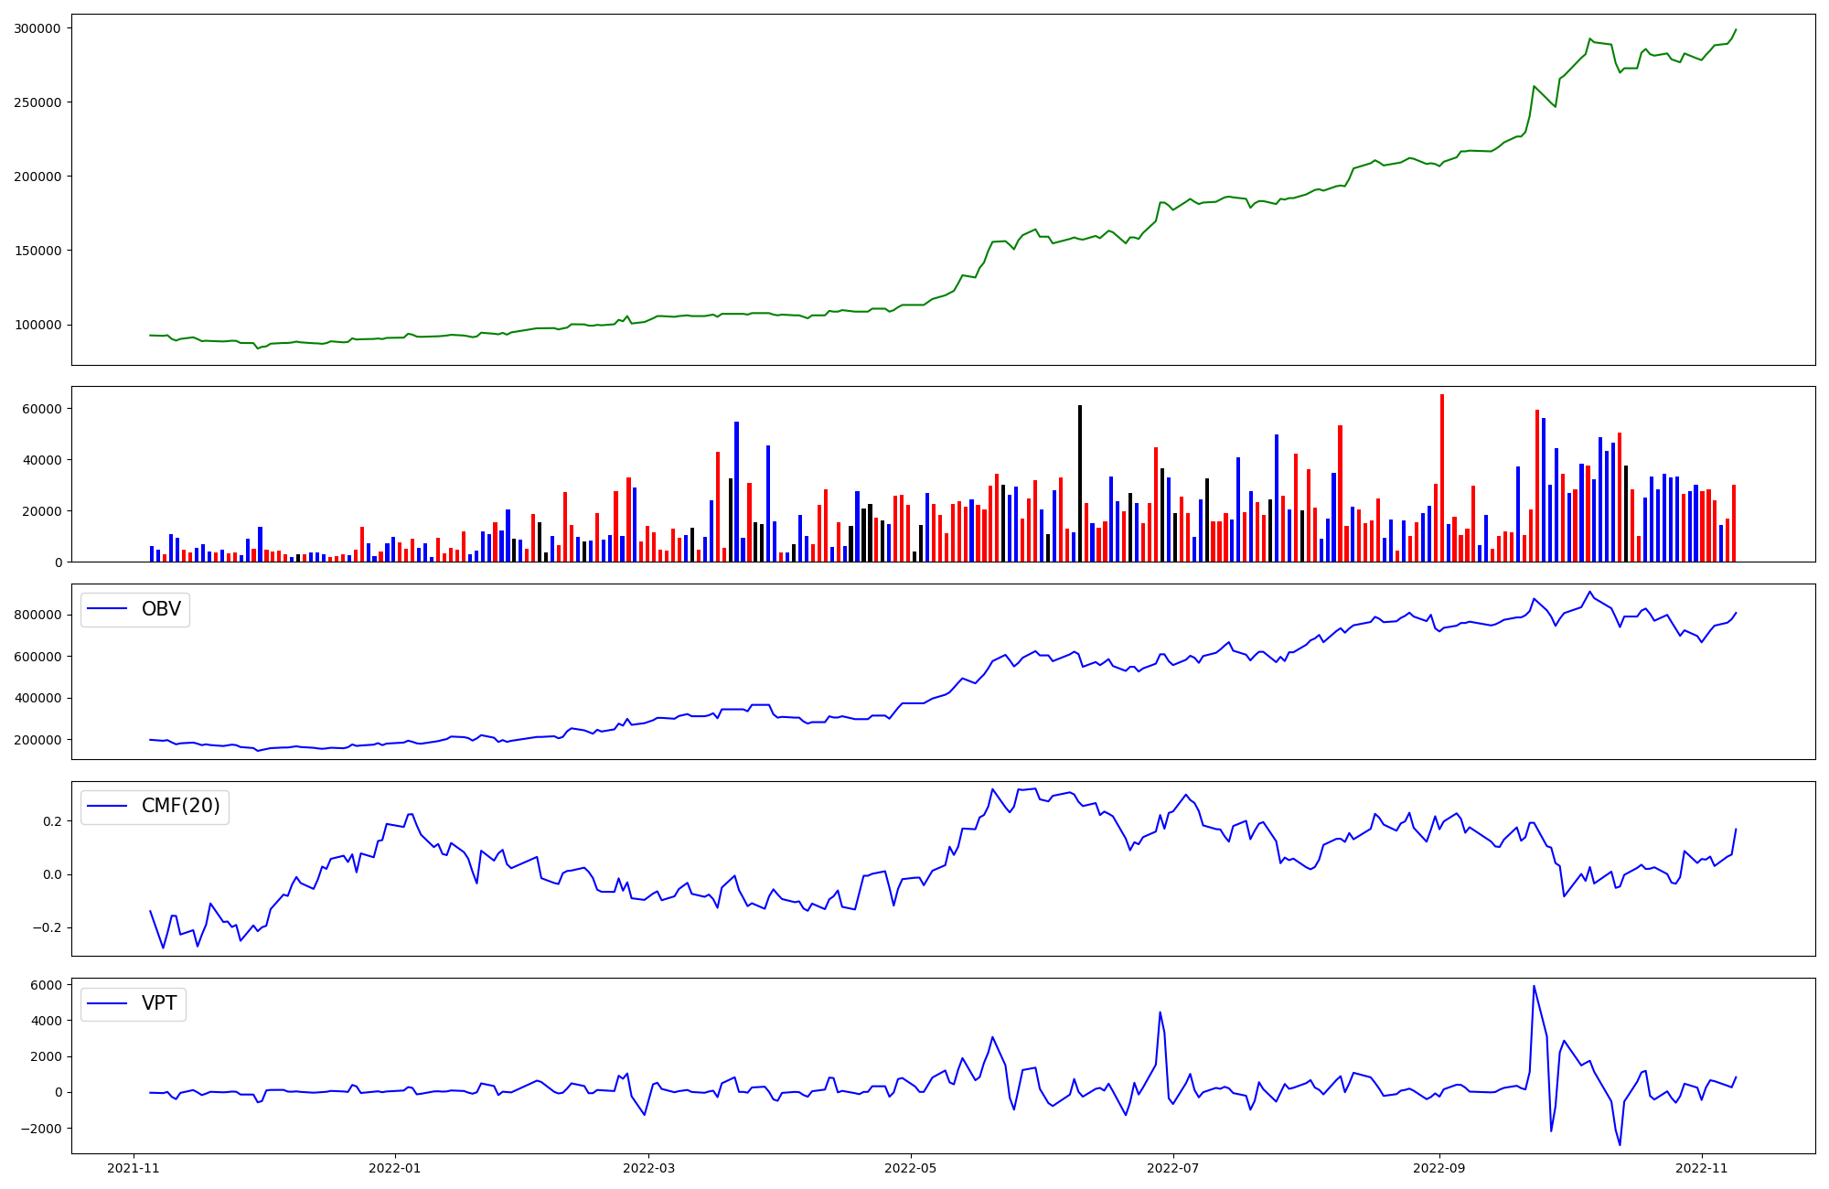Viewport: 1829px width, 1189px height.
Task: Select the 2022-07 x-axis date label
Action: coord(1172,1168)
